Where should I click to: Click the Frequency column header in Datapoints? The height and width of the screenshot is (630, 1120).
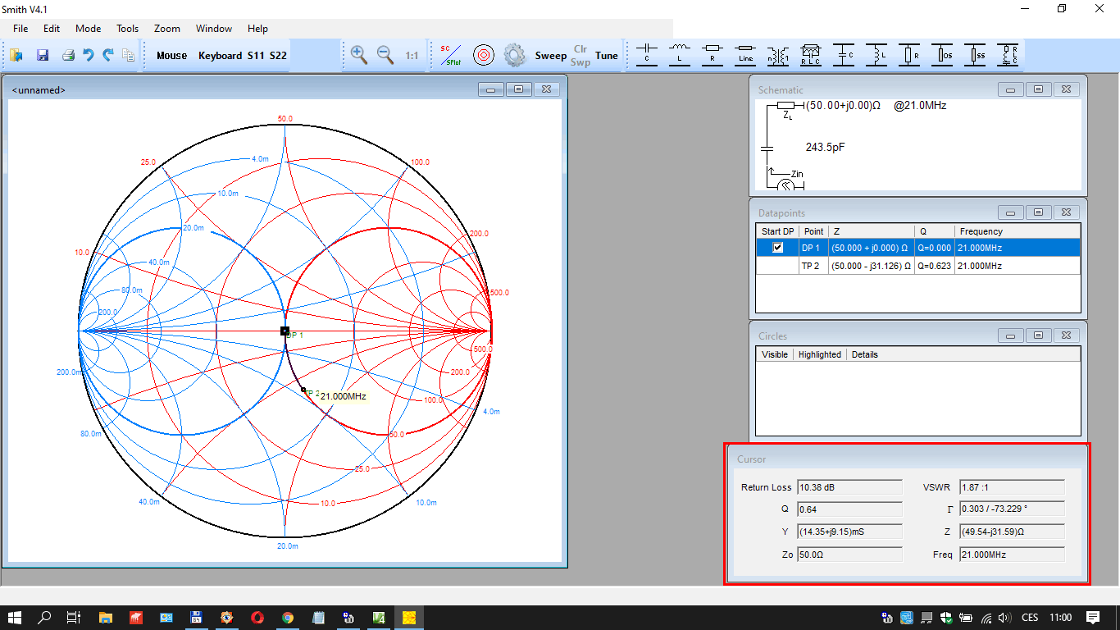tap(981, 231)
